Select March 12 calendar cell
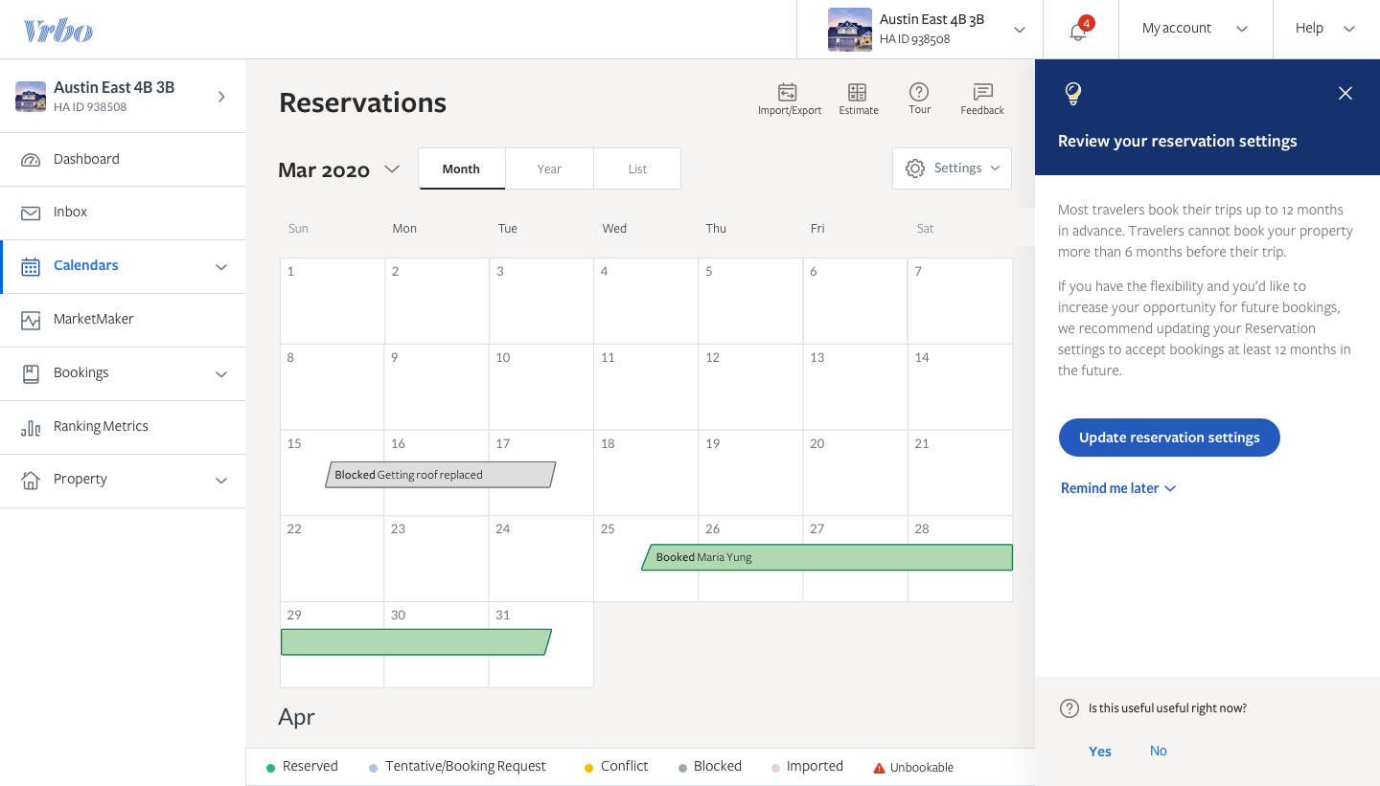1380x786 pixels. [x=750, y=387]
